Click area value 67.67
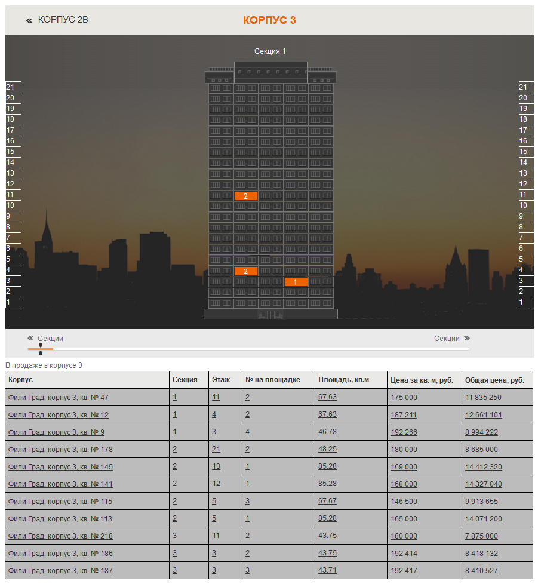Screen dimensions: 538x584 pyautogui.click(x=327, y=501)
